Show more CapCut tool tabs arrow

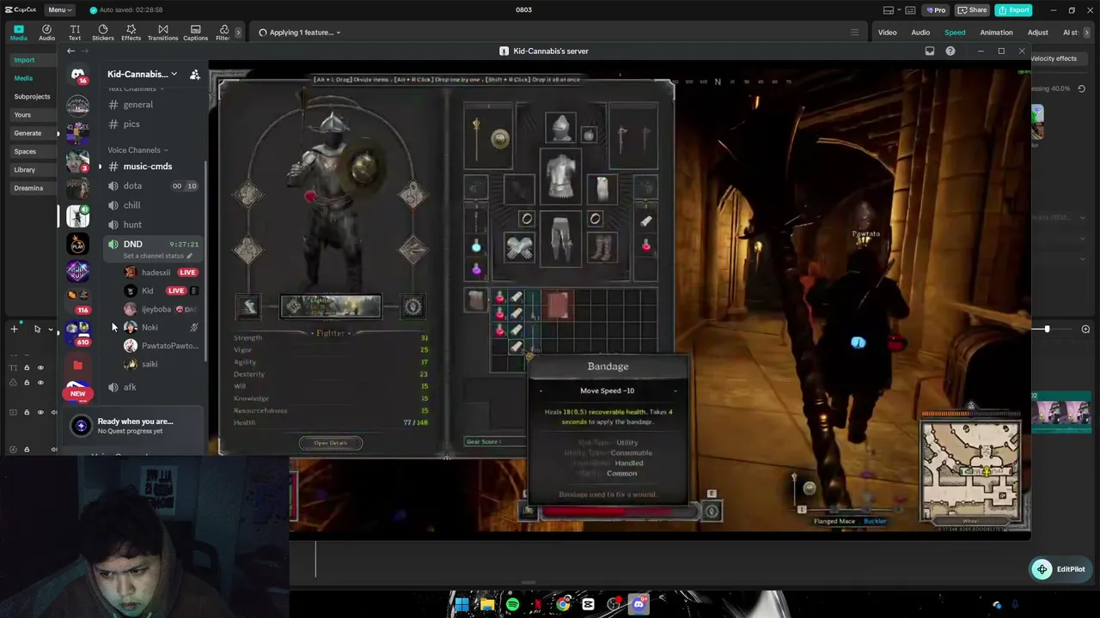pyautogui.click(x=237, y=33)
